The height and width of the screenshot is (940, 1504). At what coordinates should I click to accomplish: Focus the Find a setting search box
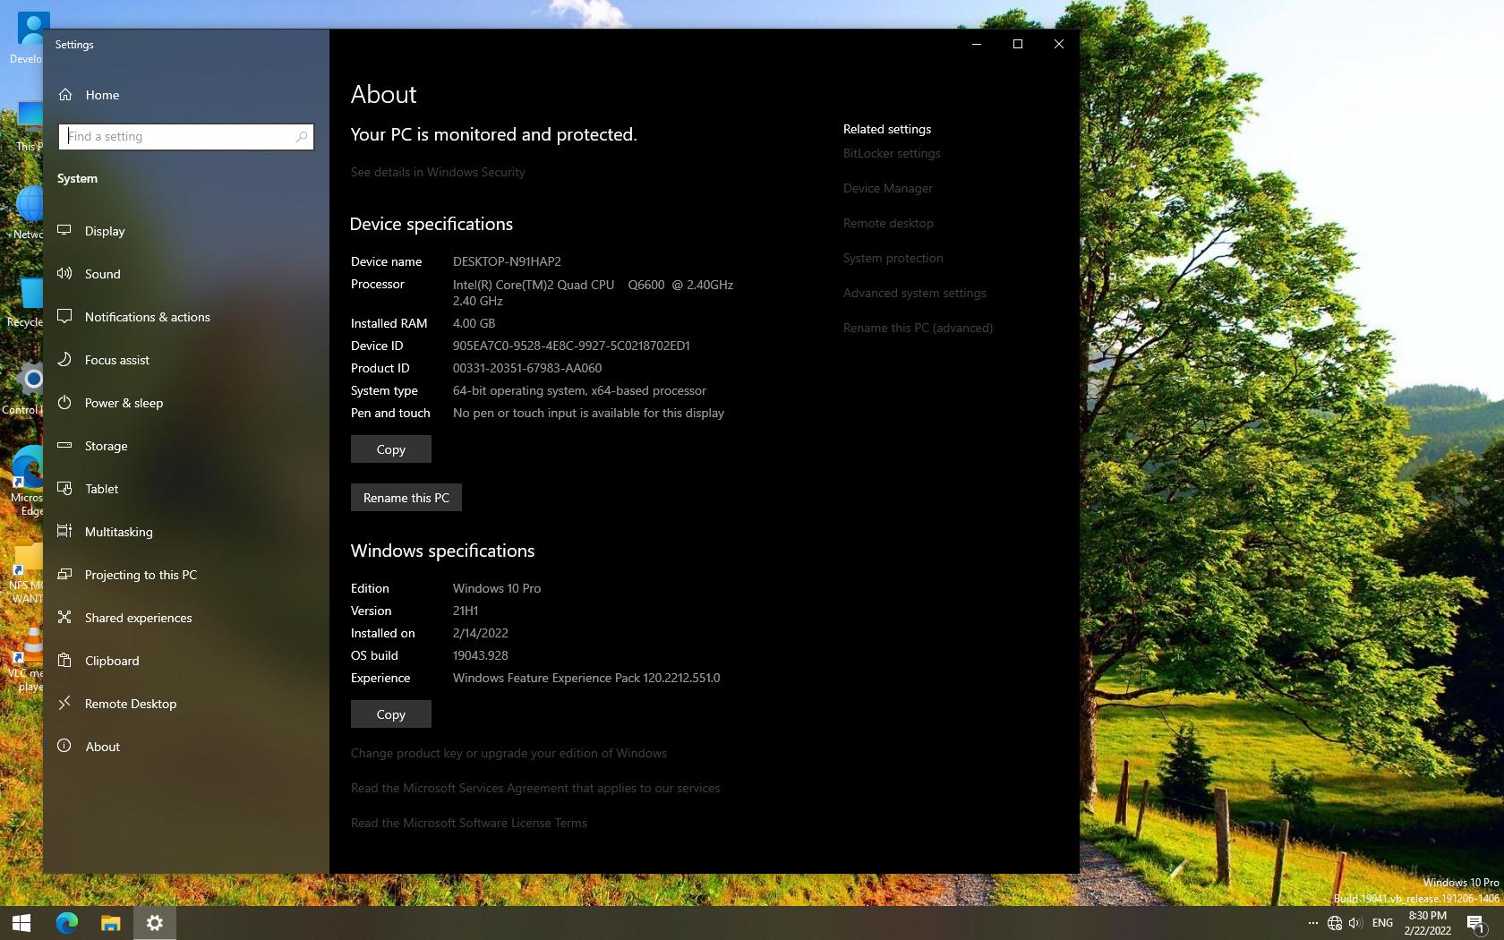[186, 136]
